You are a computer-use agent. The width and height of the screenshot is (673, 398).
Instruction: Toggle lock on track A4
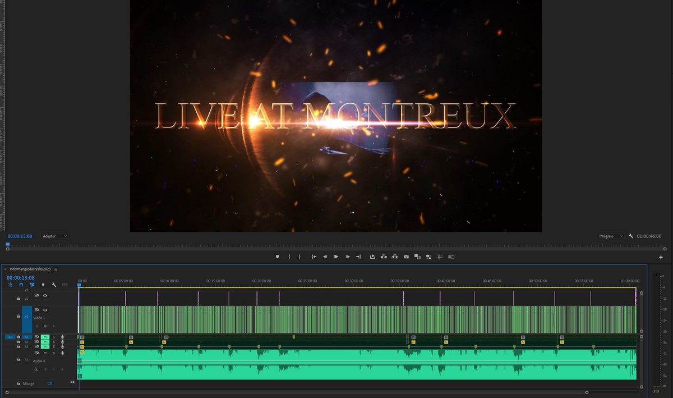click(x=19, y=359)
